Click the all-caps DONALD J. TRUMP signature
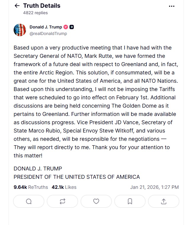The width and height of the screenshot is (193, 225). click(38, 168)
